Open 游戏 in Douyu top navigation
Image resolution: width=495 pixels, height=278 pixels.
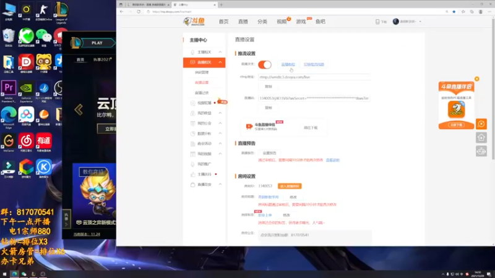point(301,22)
